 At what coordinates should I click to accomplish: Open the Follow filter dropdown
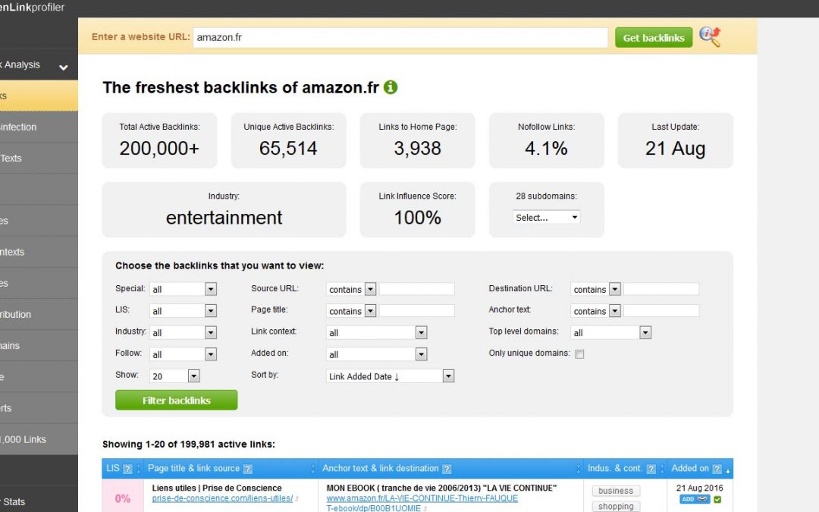tap(183, 354)
